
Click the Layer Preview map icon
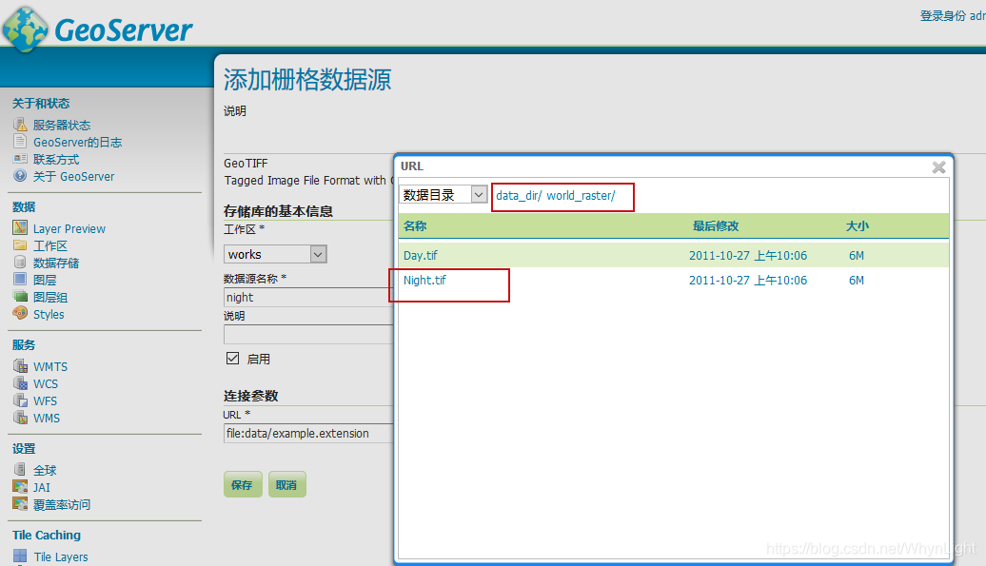20,227
